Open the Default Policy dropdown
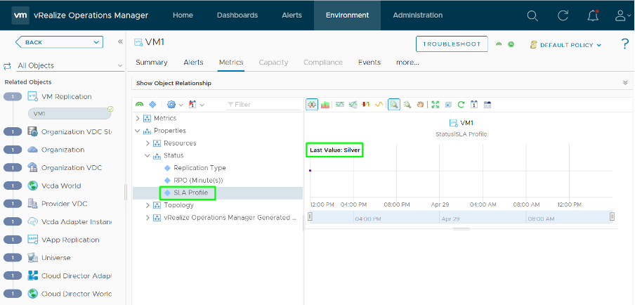 point(566,45)
